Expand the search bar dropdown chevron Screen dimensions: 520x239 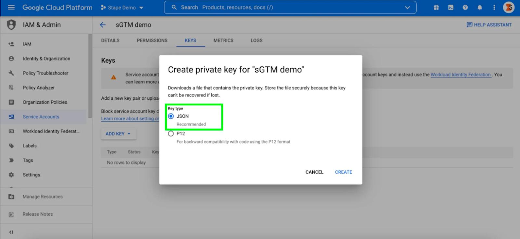pos(407,7)
